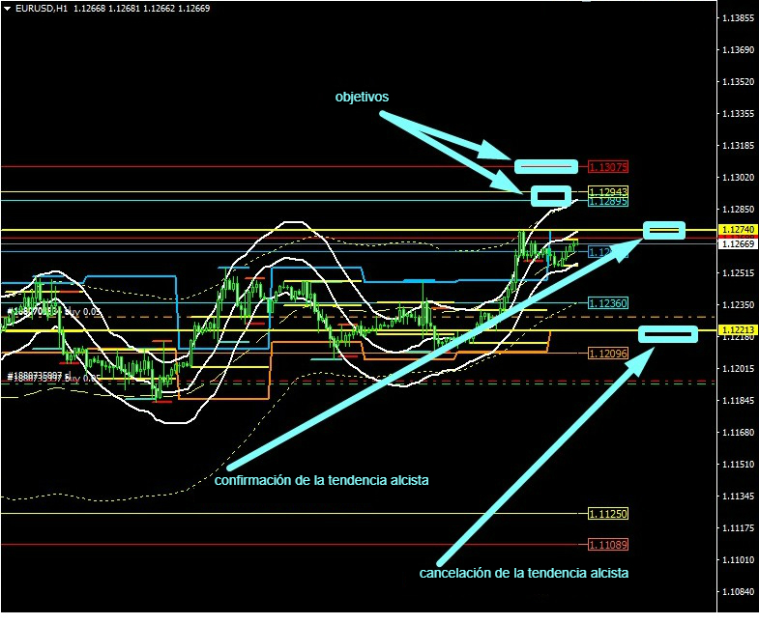Image resolution: width=759 pixels, height=624 pixels.
Task: Click the cyan box near the 1.12943 level
Action: pyautogui.click(x=552, y=195)
